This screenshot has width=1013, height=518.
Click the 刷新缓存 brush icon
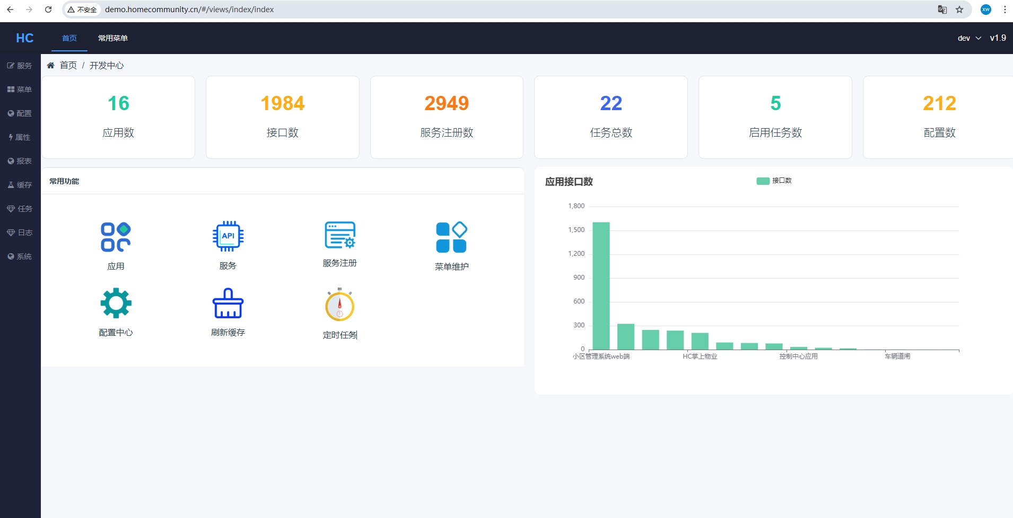[x=228, y=303]
